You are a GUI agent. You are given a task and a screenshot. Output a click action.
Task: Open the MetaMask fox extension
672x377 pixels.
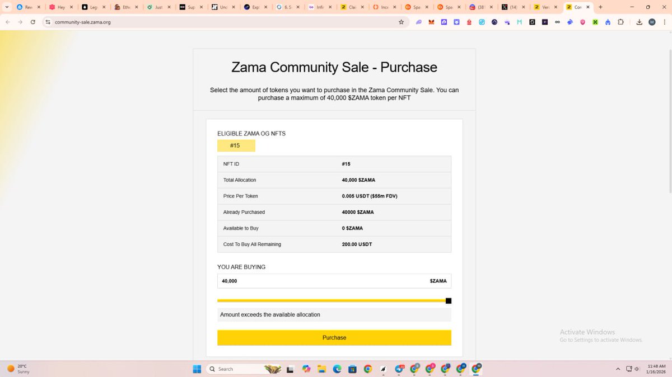point(431,22)
